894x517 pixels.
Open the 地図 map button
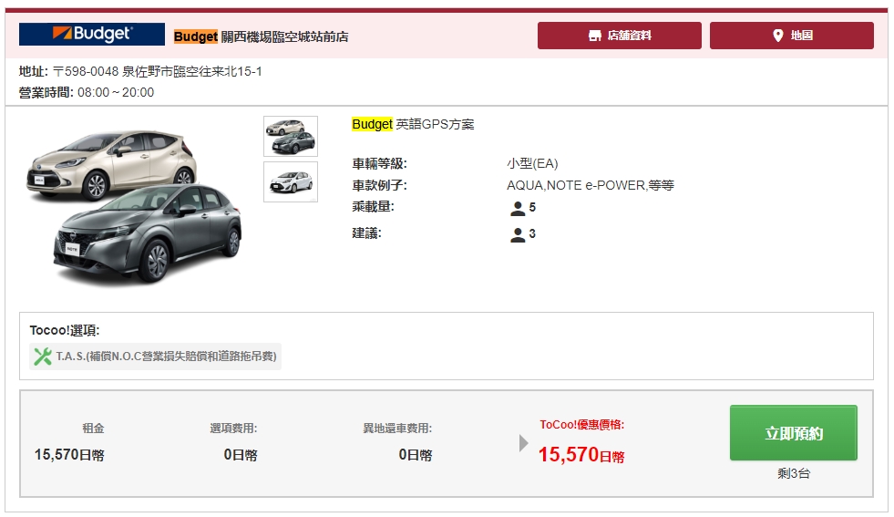[x=791, y=36]
